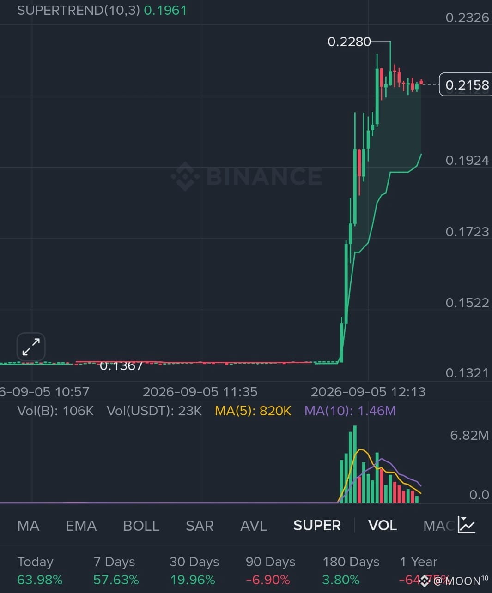Click the Vol MA(5) 820K label

pos(253,411)
